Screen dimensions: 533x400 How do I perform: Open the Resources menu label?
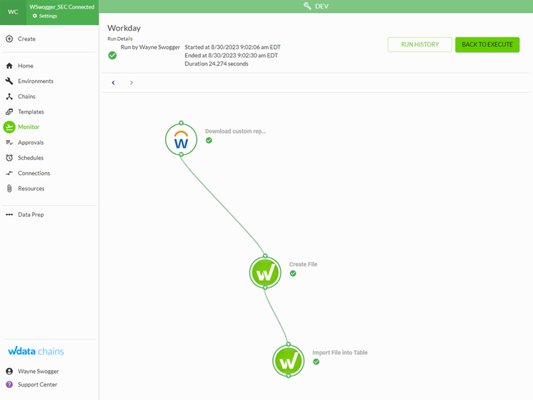pos(31,188)
